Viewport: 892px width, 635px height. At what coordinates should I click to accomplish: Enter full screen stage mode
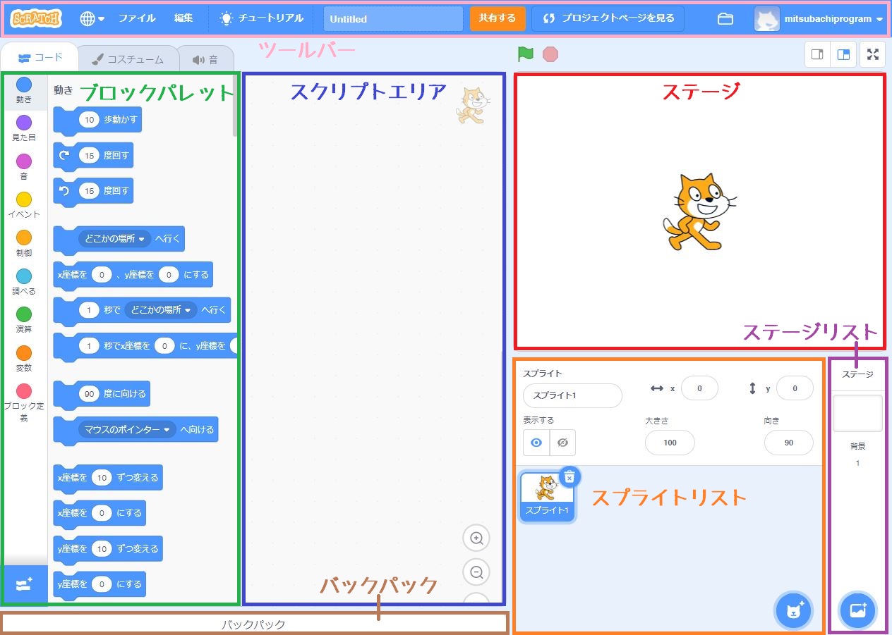click(x=872, y=54)
